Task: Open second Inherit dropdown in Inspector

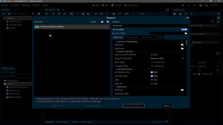Action: point(208,66)
